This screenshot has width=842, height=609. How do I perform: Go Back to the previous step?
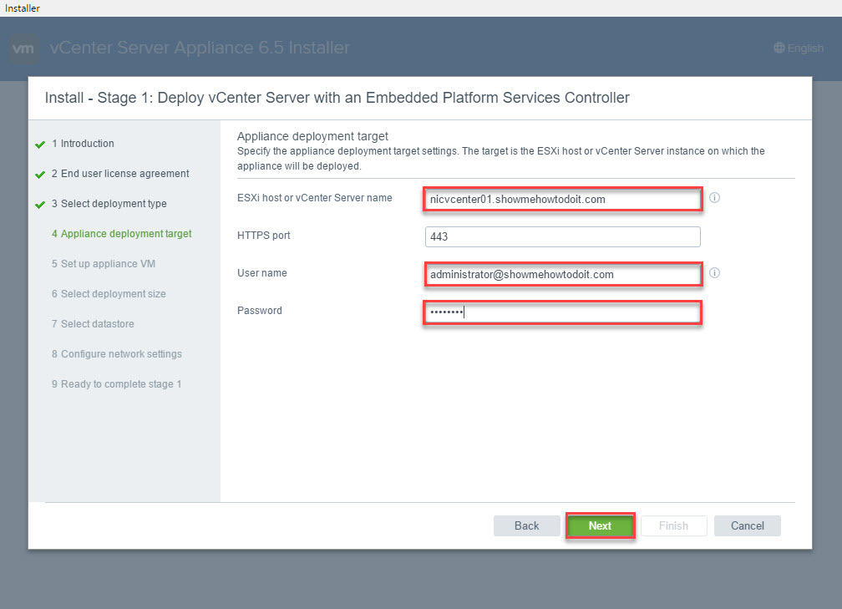tap(526, 525)
